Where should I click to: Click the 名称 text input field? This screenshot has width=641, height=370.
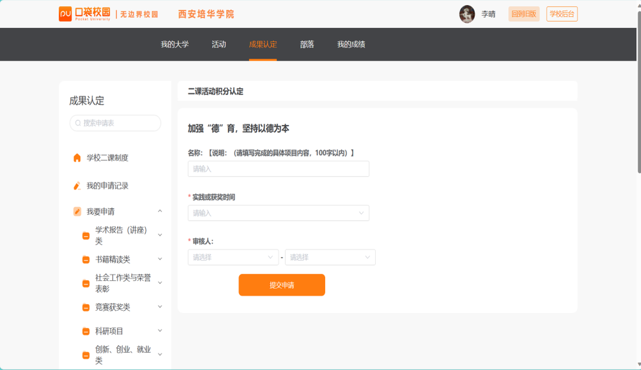pos(278,169)
